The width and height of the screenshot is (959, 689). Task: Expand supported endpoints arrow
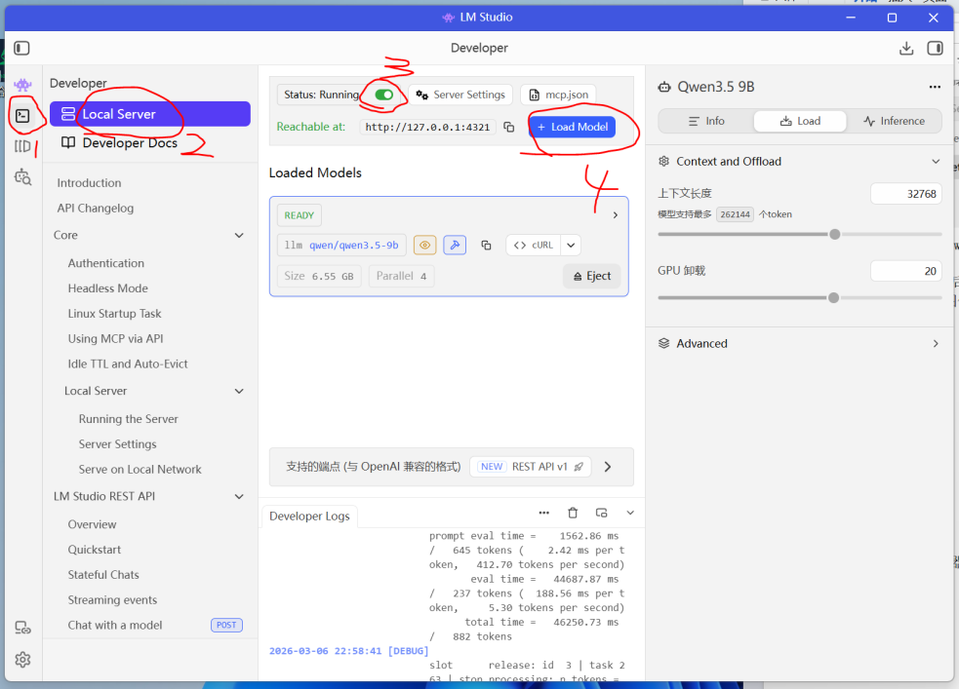click(608, 467)
